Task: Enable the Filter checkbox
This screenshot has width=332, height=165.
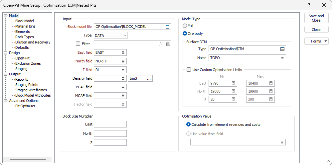Action: 78,44
